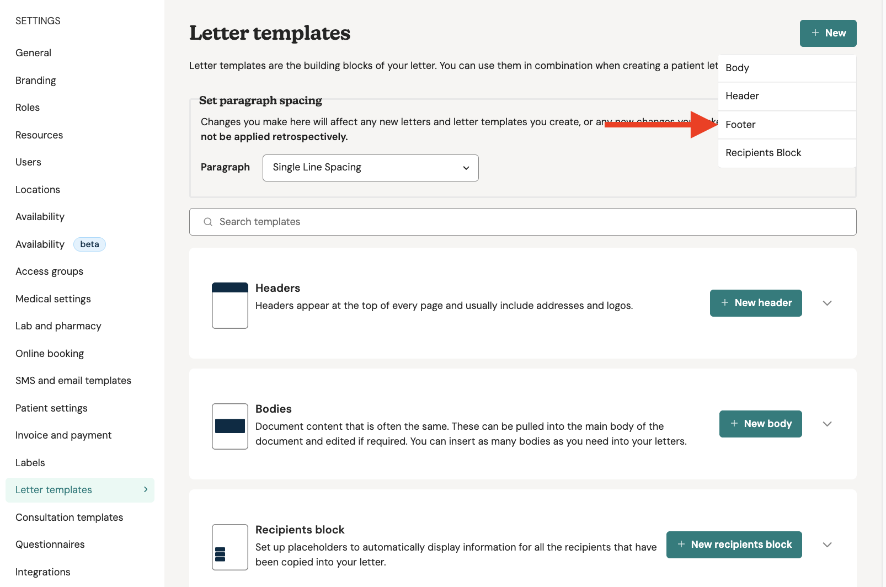This screenshot has width=886, height=587.
Task: Focus the Search templates field
Action: click(x=530, y=222)
